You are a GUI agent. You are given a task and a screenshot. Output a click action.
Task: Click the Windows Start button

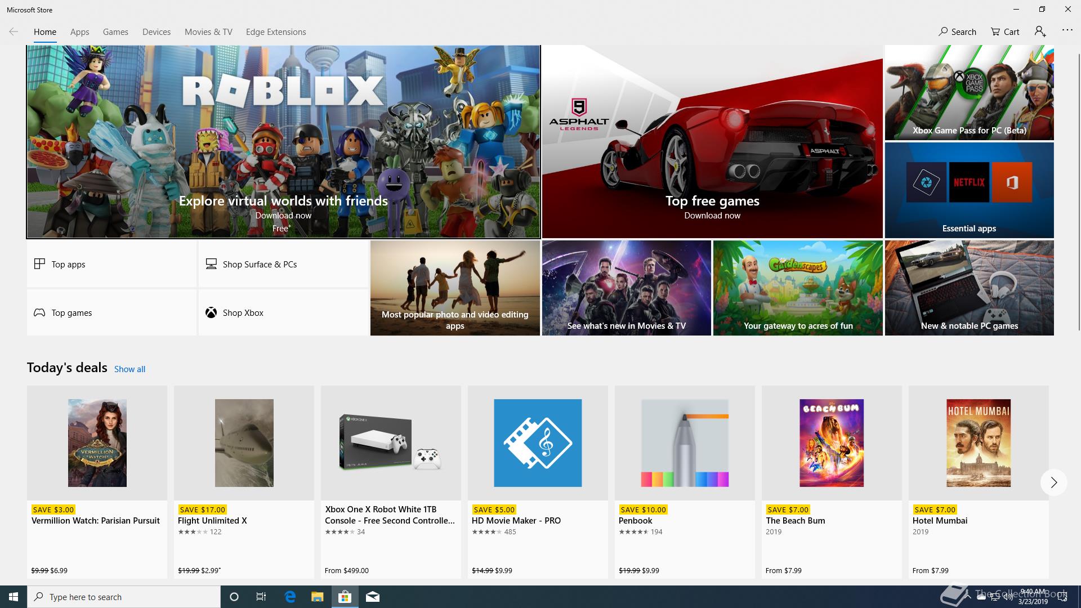(x=14, y=597)
